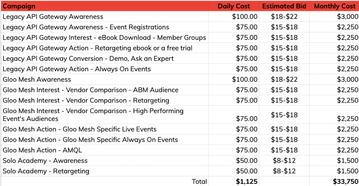Select the Total label cell

pos(199,182)
